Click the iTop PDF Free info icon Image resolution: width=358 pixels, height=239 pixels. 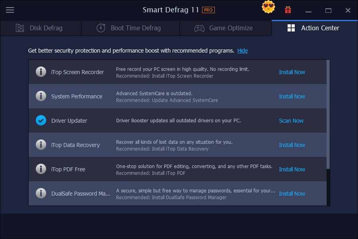[41, 169]
